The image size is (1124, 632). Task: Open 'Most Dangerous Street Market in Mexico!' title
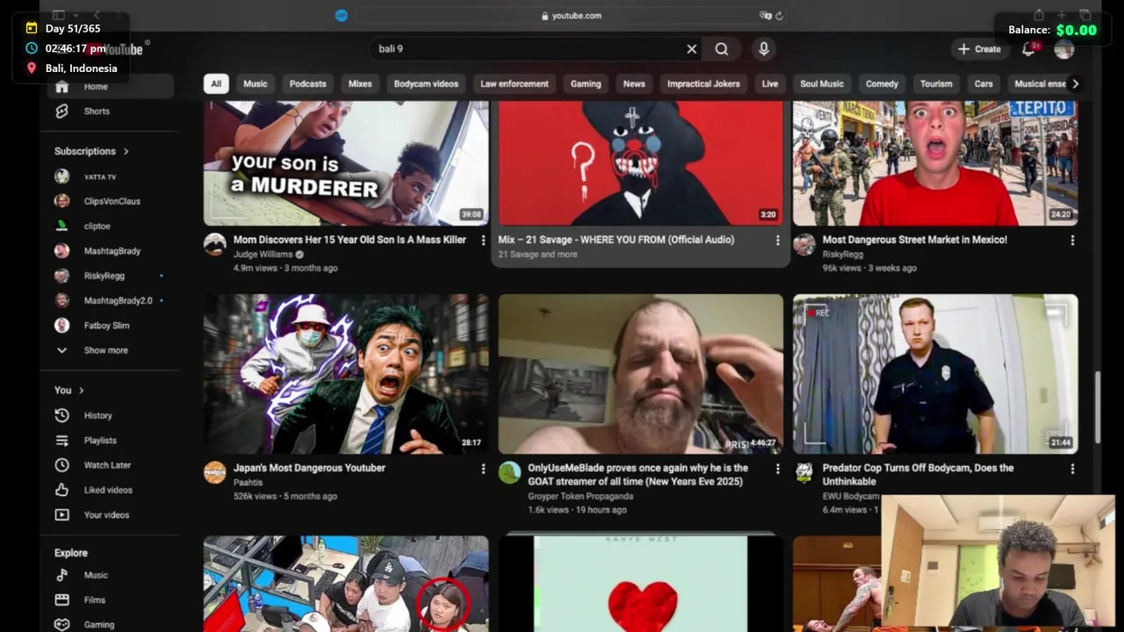tap(914, 240)
